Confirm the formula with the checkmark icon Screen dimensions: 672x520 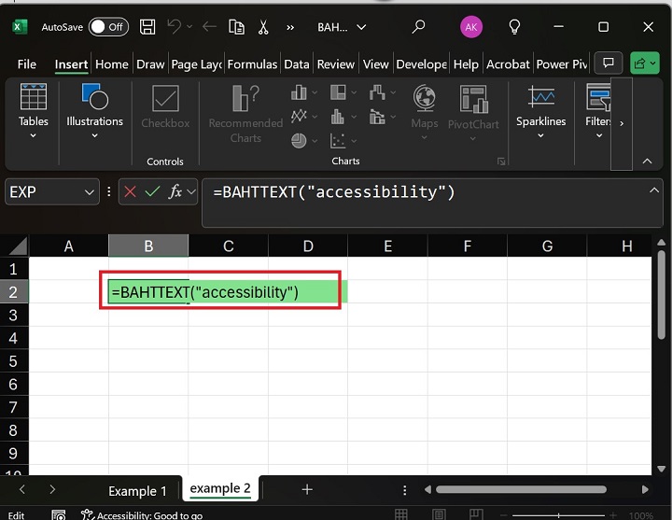[x=151, y=192]
